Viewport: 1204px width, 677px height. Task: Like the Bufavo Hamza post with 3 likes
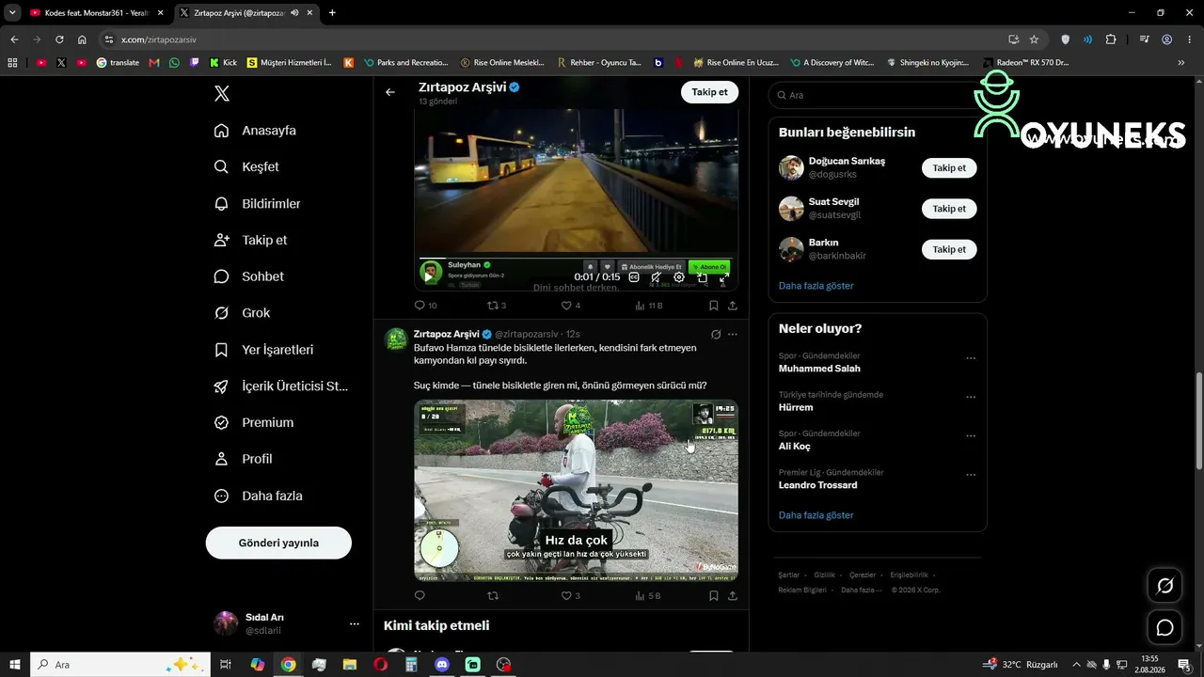pos(571,595)
